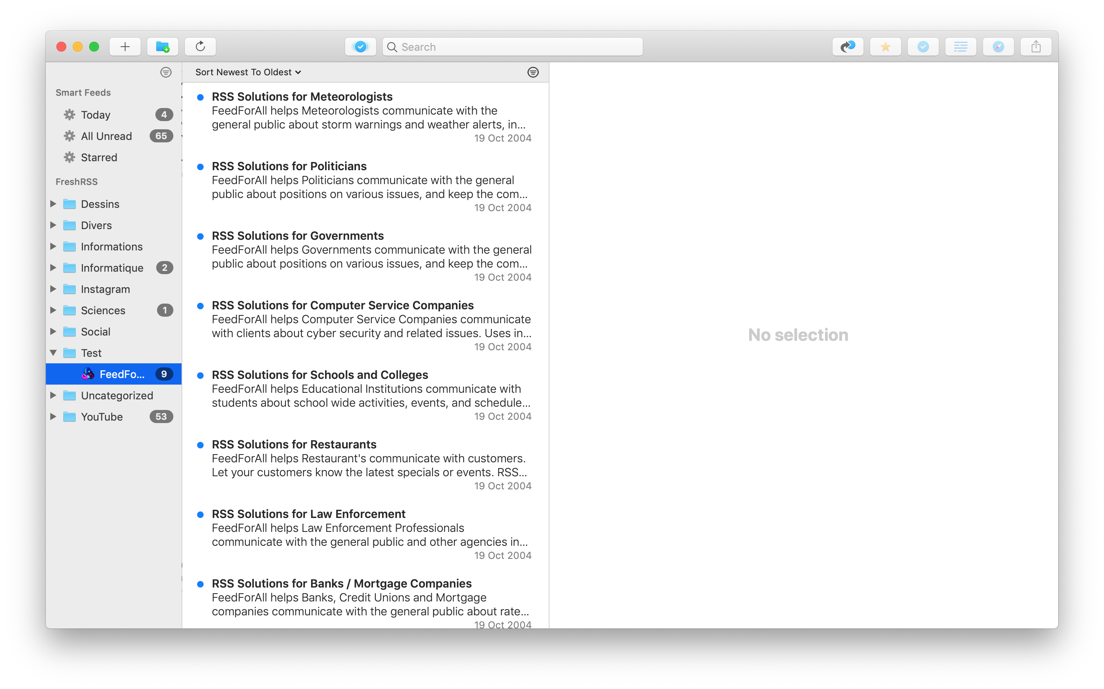Screen dimensions: 1104x689
Task: Select the All Unread smart feed
Action: (x=113, y=136)
